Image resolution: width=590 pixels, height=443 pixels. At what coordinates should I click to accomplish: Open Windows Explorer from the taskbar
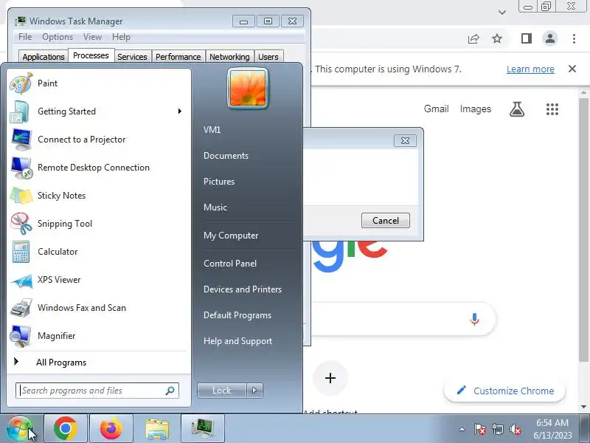157,429
